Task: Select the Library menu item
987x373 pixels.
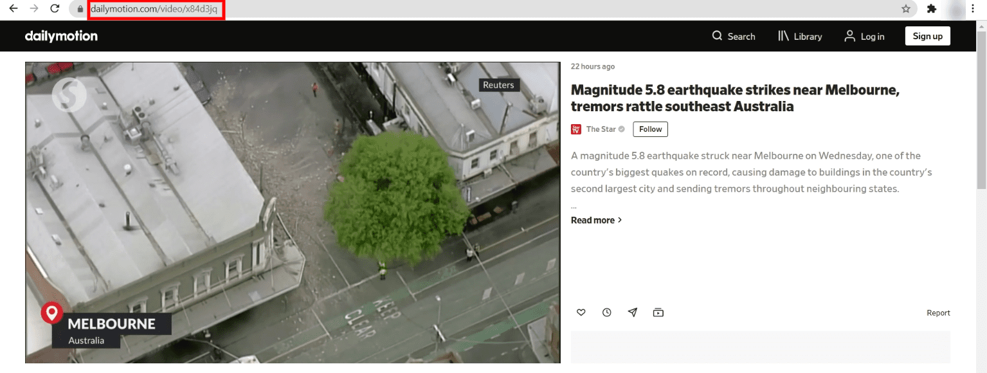Action: pyautogui.click(x=807, y=36)
